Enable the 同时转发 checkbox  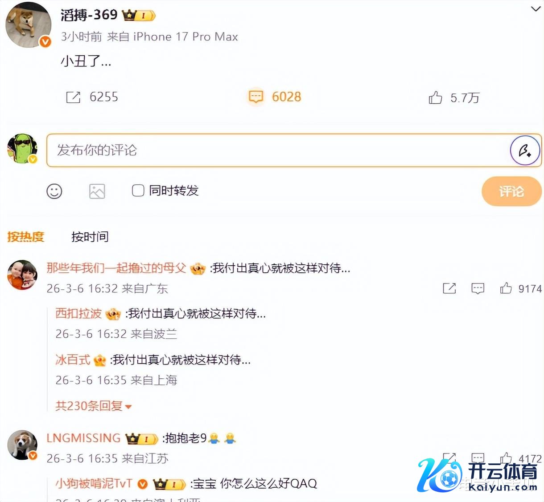click(x=138, y=190)
